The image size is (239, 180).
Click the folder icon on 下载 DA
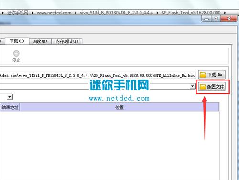tap(203, 75)
